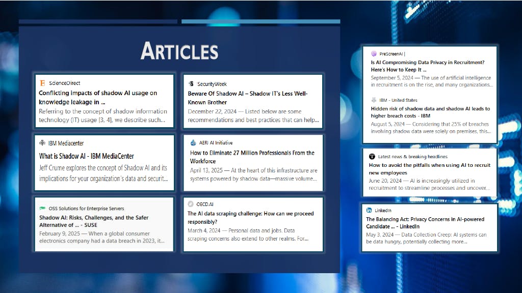522x293 pixels.
Task: Open 'How to avoid the pitfalls' recruiting article
Action: (x=429, y=169)
